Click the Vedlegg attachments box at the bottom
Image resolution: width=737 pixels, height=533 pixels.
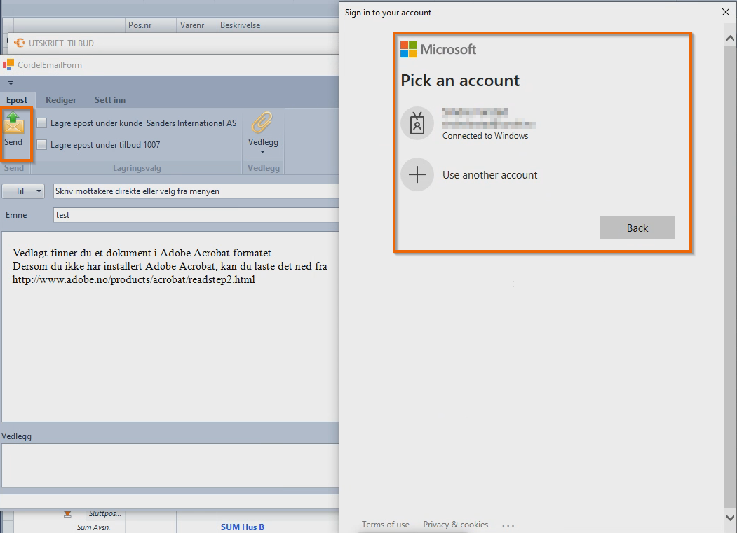[x=170, y=466]
